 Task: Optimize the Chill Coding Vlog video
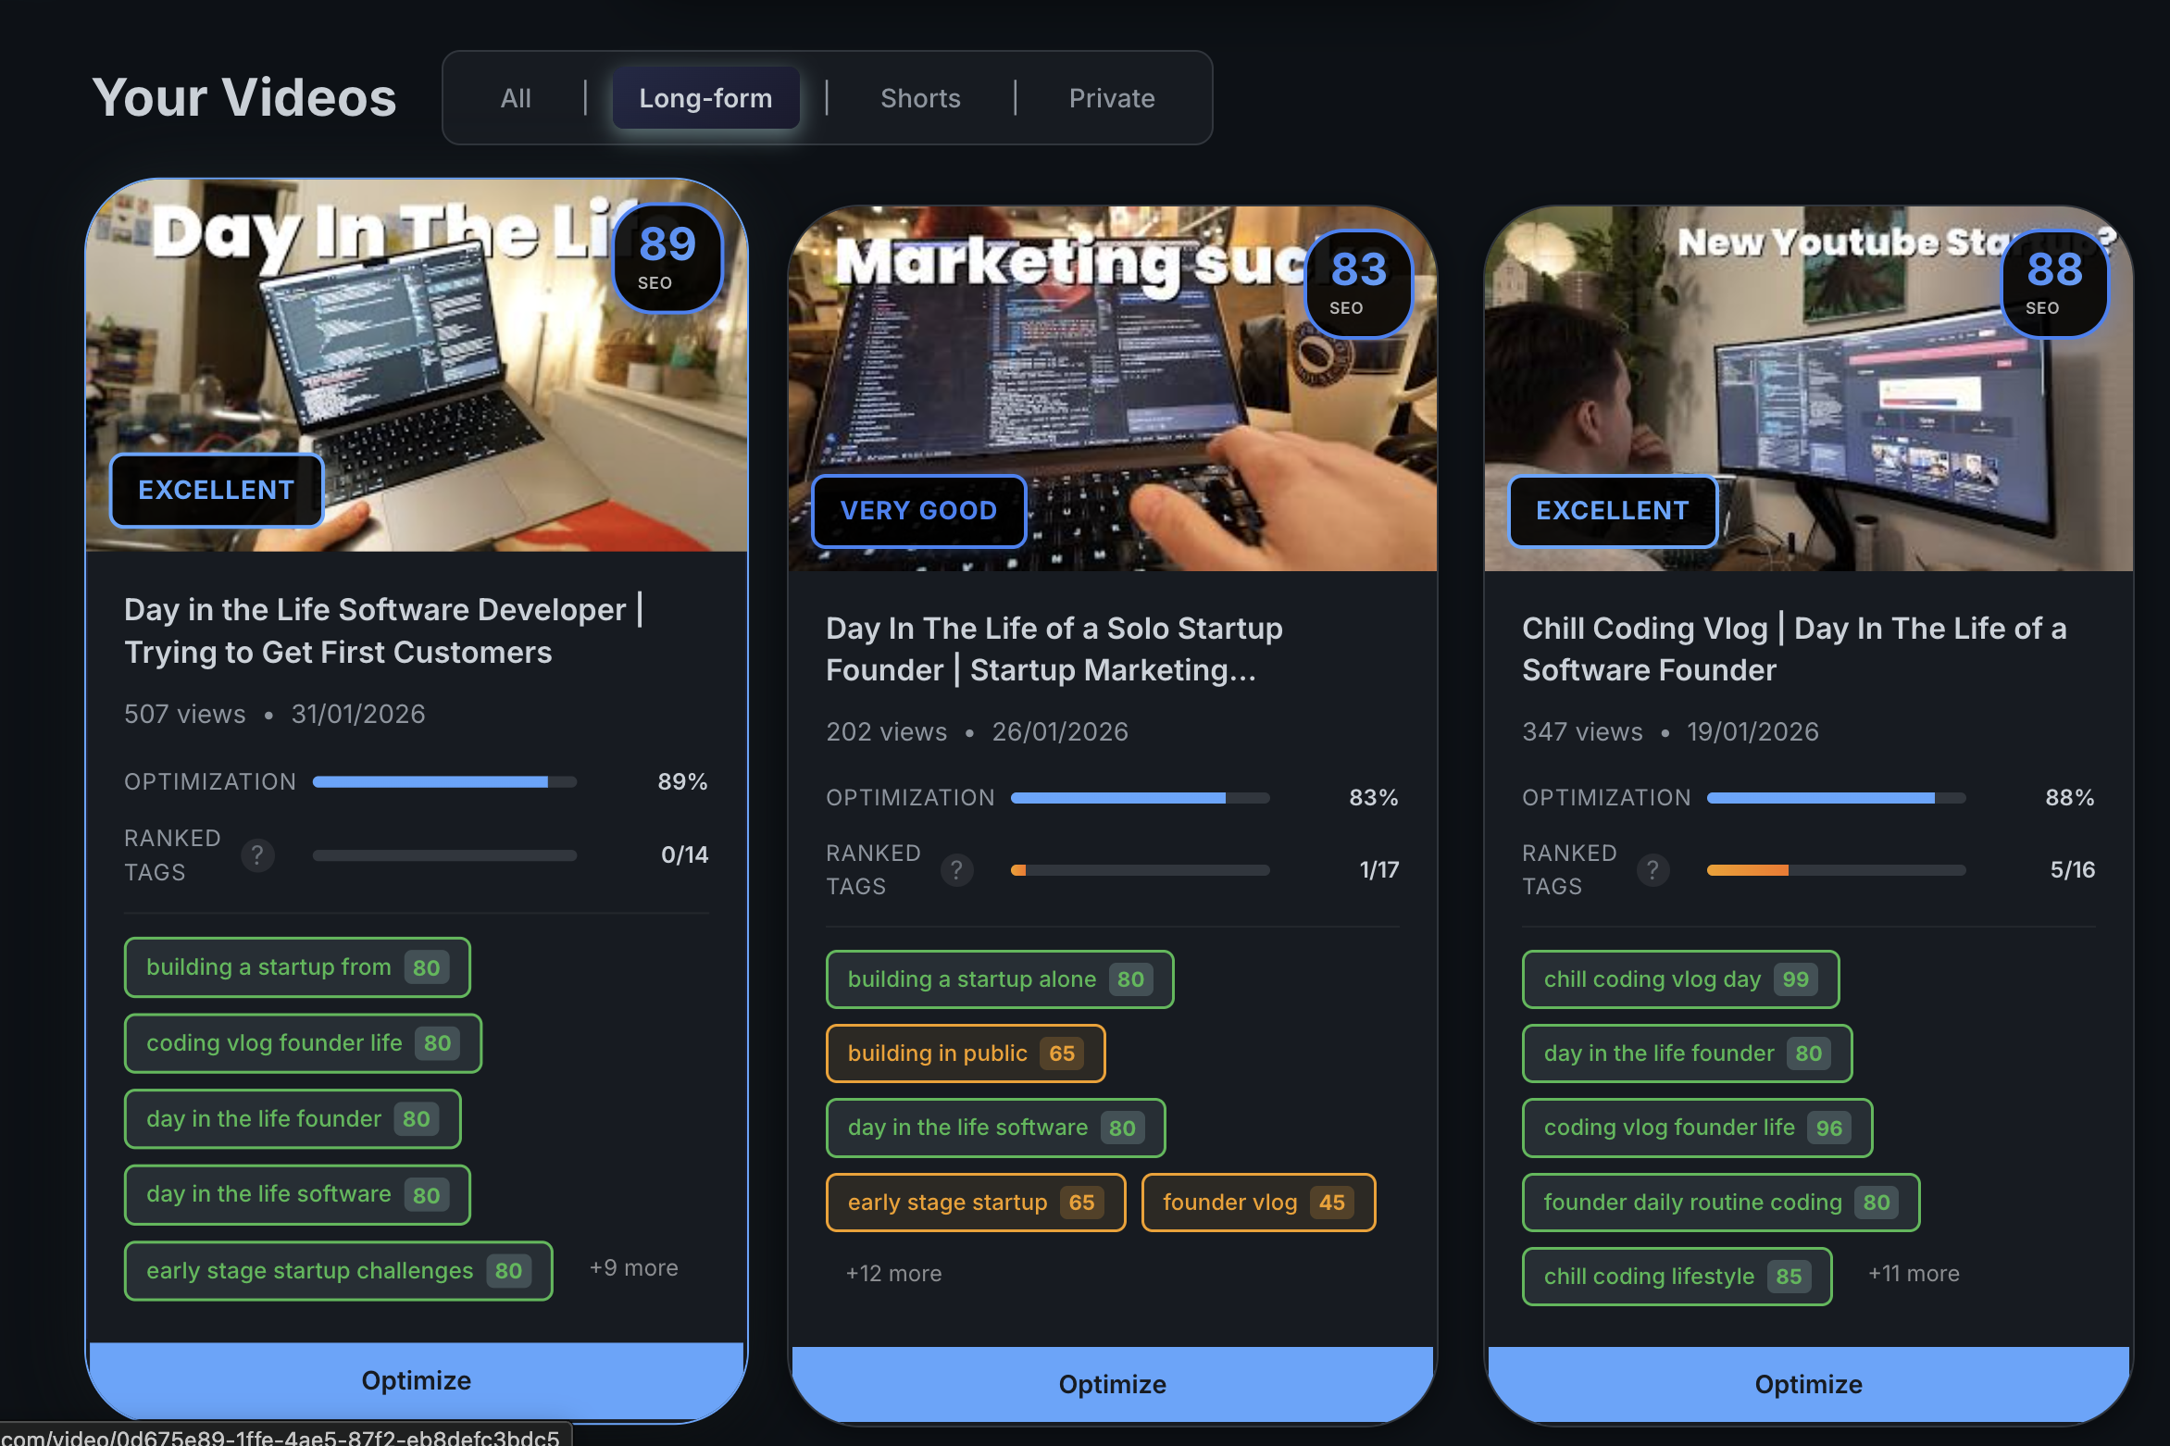[x=1807, y=1384]
